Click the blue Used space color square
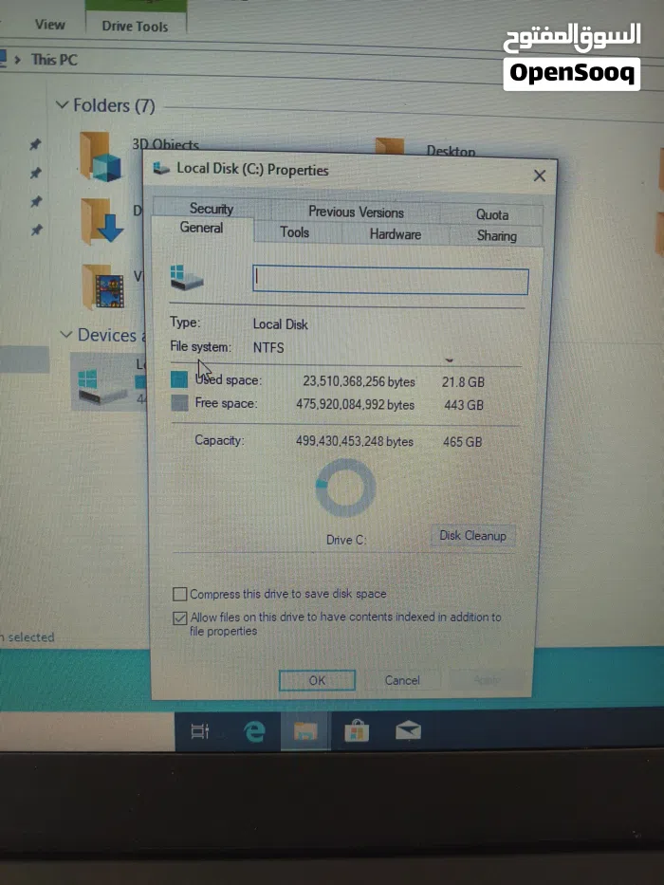This screenshot has height=885, width=664. [179, 380]
